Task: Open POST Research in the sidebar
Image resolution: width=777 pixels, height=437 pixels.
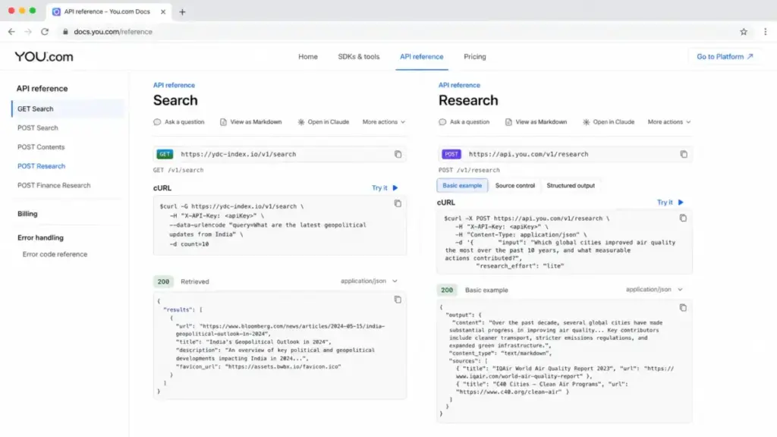Action: [x=41, y=166]
